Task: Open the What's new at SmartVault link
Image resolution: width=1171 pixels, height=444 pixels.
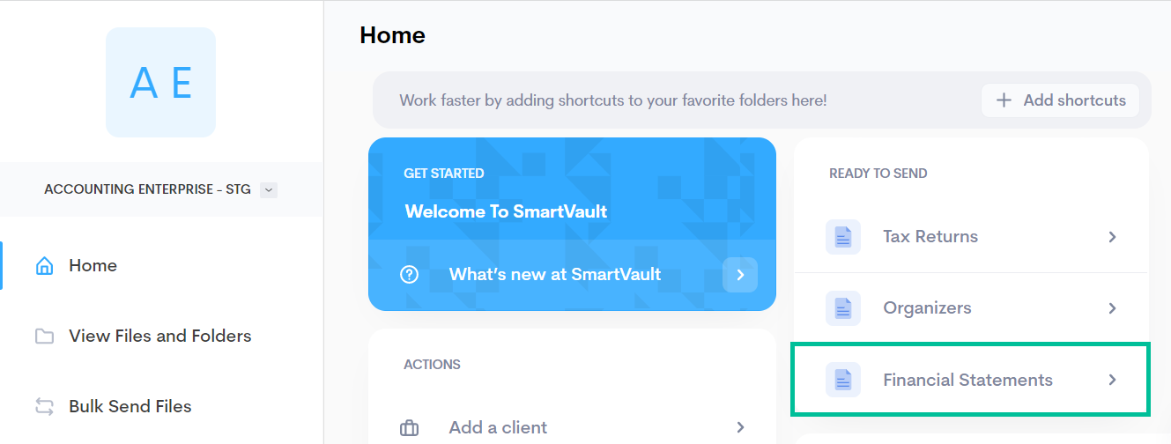Action: point(555,275)
